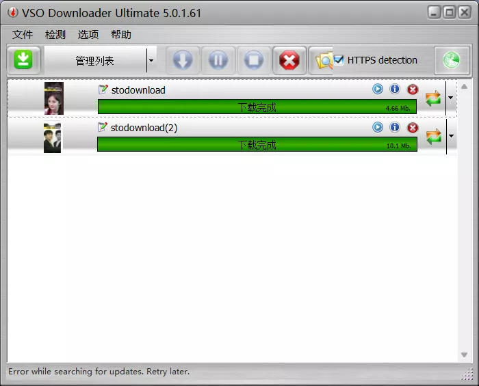Open the green globe browser icon

pyautogui.click(x=452, y=60)
